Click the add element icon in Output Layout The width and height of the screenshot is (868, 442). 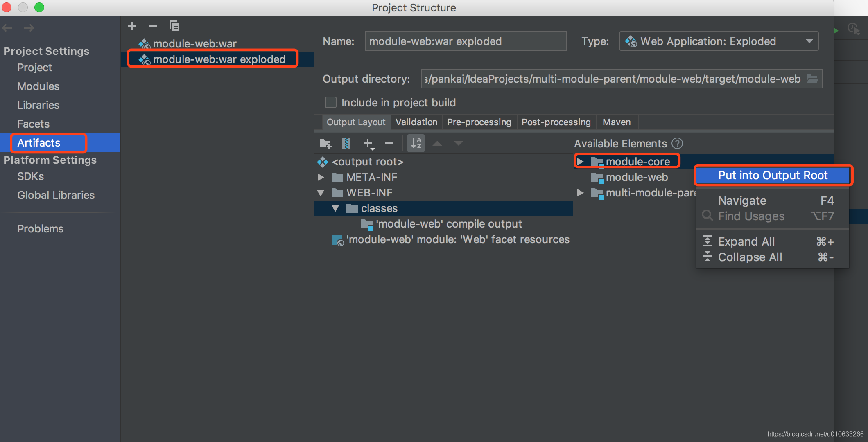(367, 143)
